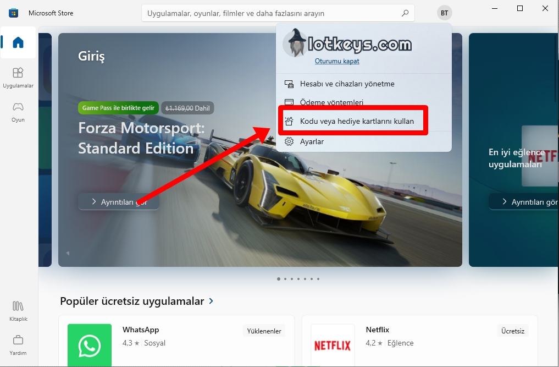Minimize the Microsoft Store window
This screenshot has width=559, height=367.
495,8
